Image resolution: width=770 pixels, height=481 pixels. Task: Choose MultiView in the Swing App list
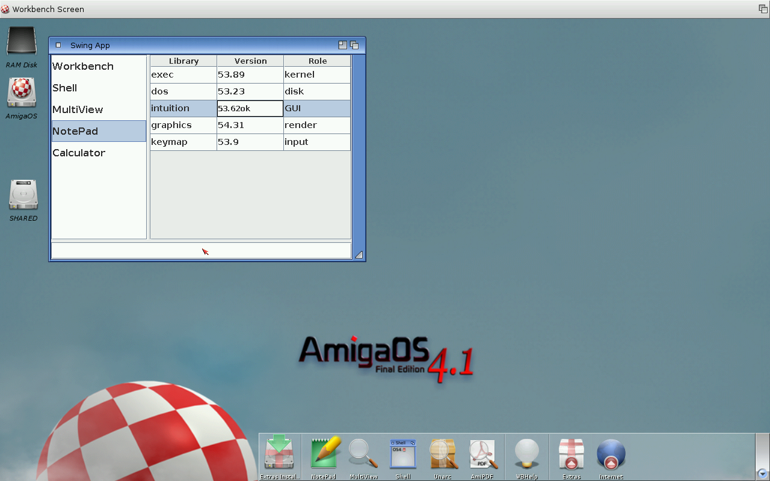[99, 109]
